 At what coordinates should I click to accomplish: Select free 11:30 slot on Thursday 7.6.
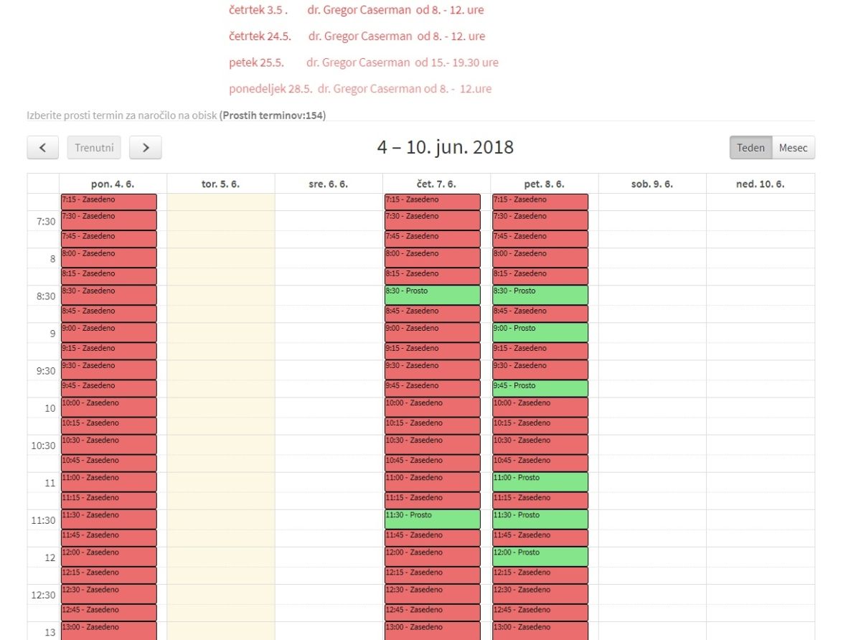pos(432,519)
